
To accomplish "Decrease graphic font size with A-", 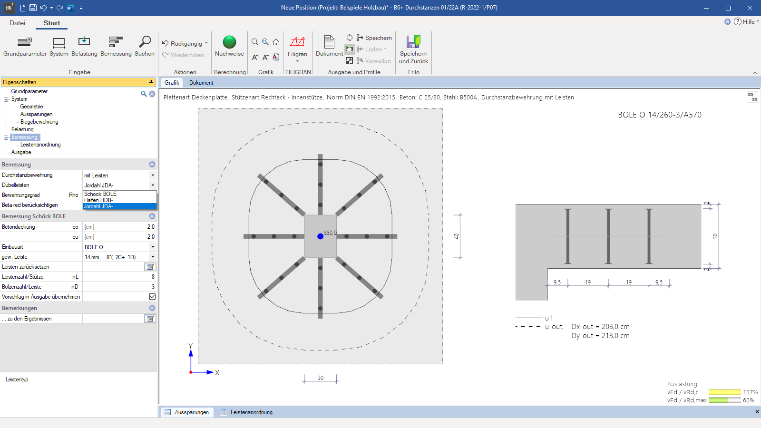I will tap(265, 57).
